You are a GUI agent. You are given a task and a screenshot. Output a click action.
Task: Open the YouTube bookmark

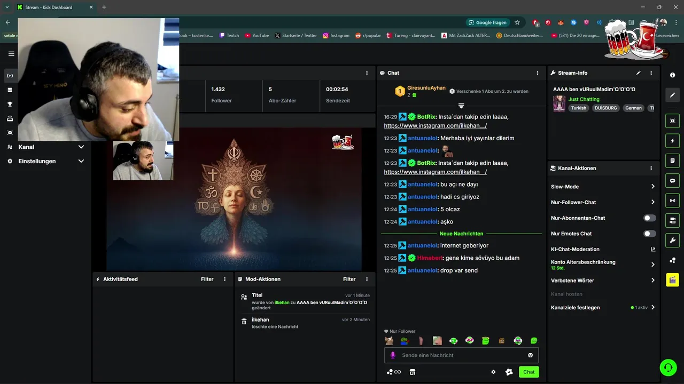click(257, 36)
